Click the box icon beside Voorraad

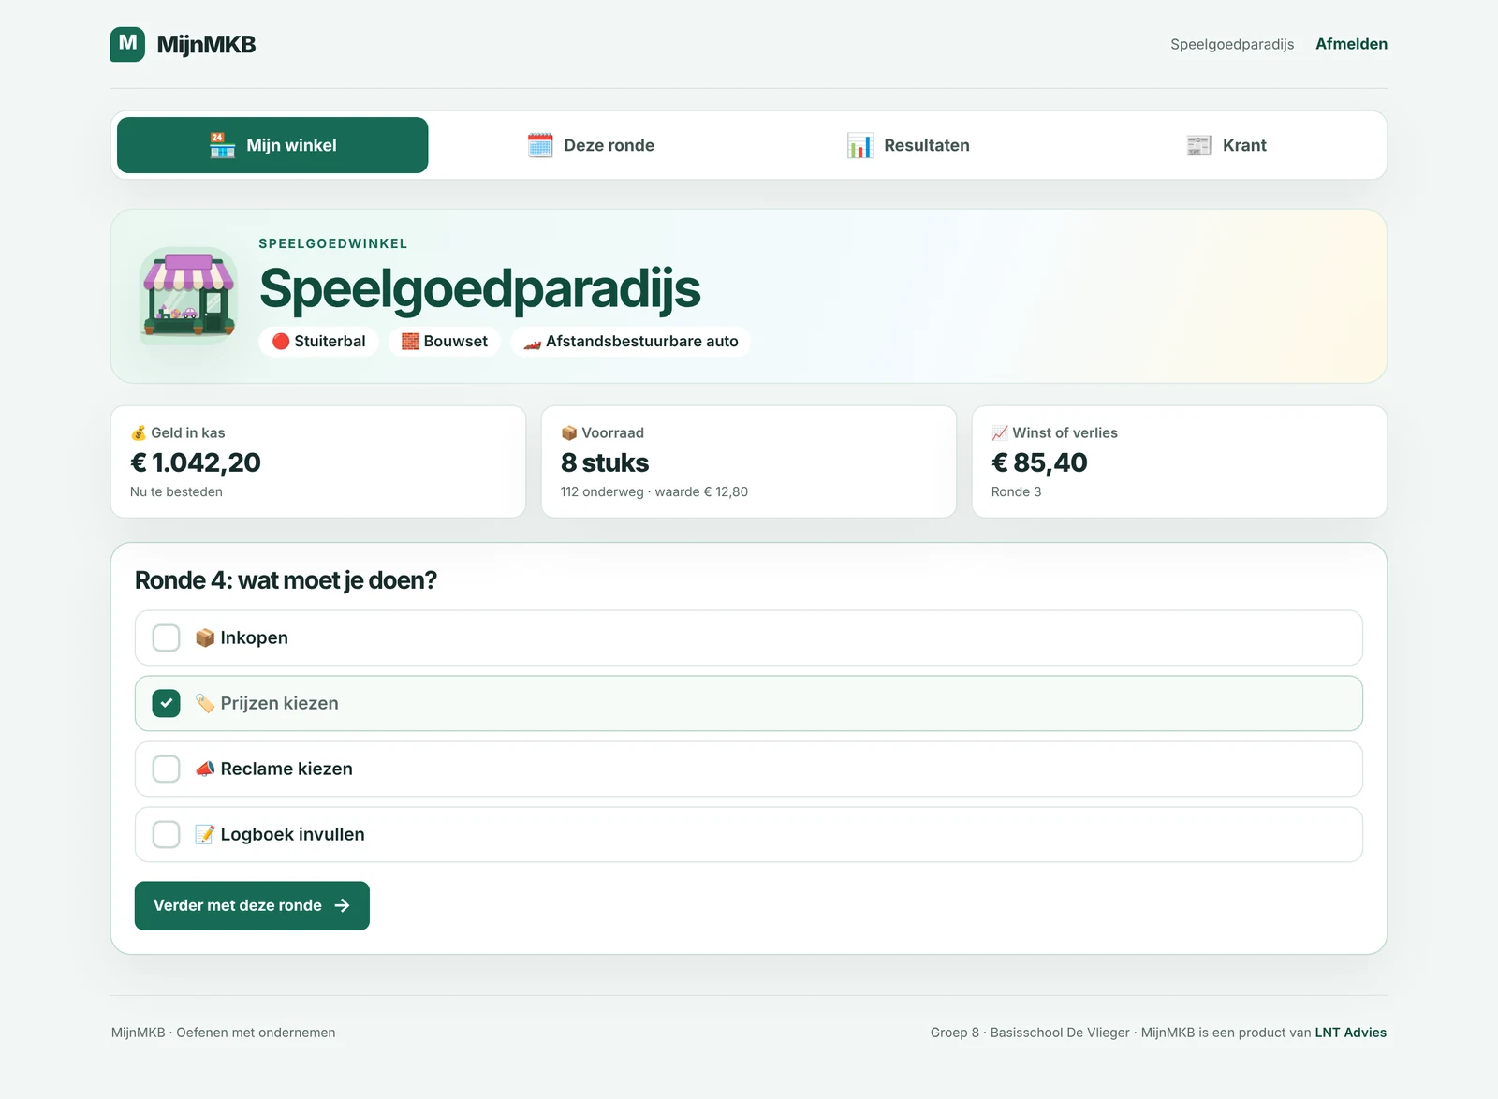tap(569, 432)
